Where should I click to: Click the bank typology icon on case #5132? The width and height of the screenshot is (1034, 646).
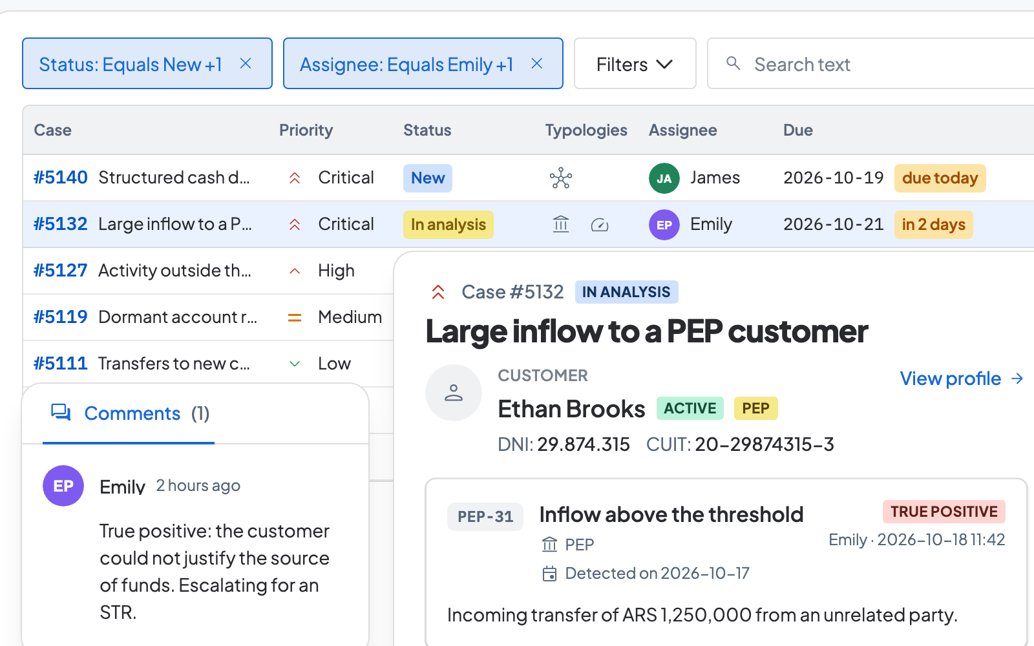(561, 224)
